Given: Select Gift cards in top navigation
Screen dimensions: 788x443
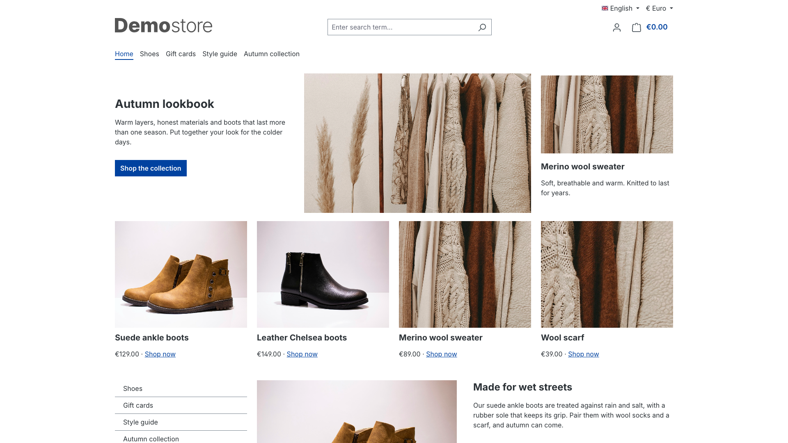Looking at the screenshot, I should pos(181,54).
